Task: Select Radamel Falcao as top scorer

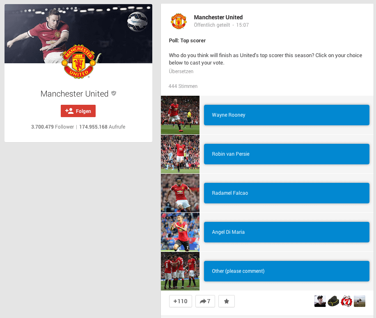Action: pos(287,193)
